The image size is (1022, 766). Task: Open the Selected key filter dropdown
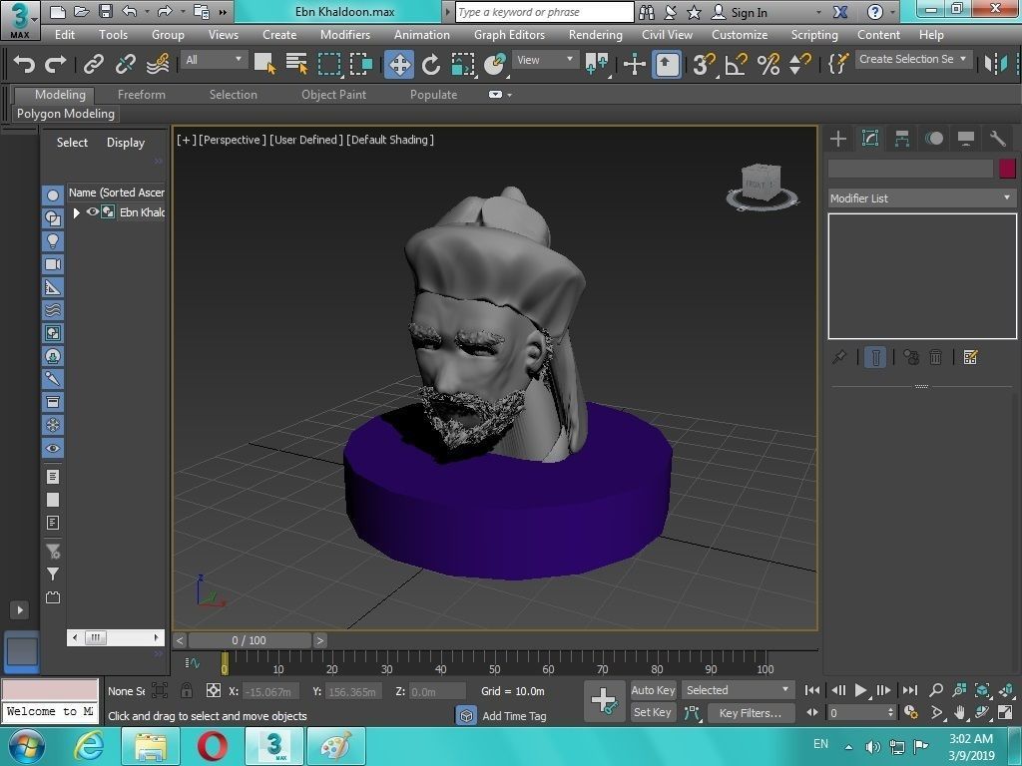pyautogui.click(x=737, y=690)
